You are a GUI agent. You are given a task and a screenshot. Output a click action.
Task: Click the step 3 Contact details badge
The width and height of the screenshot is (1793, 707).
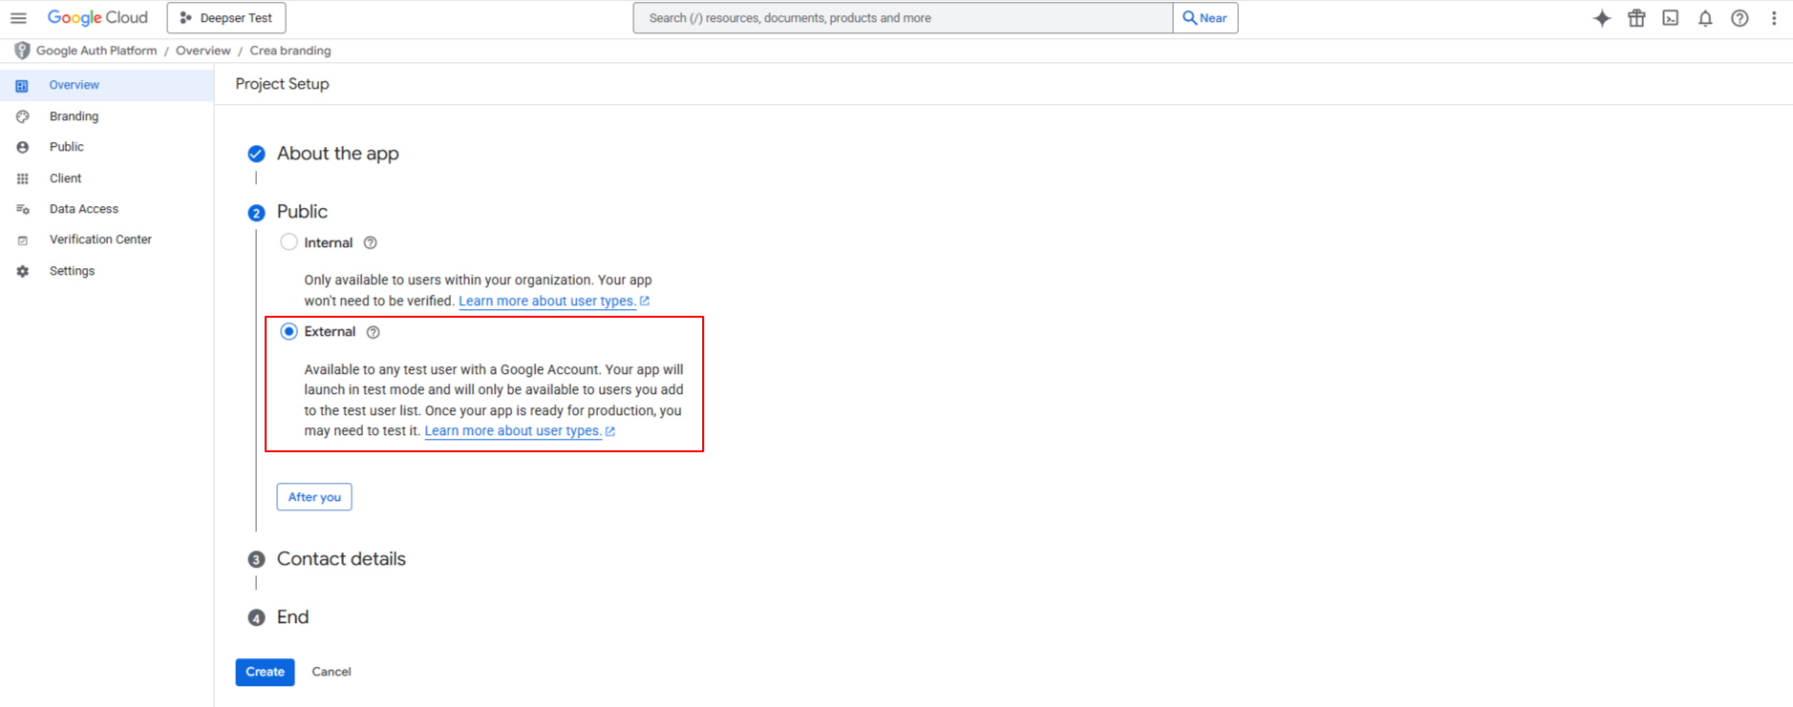[x=256, y=560]
